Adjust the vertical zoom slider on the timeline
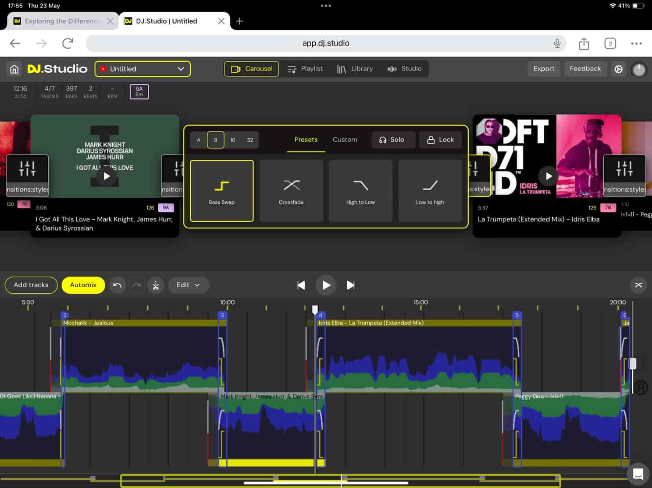 pos(632,363)
